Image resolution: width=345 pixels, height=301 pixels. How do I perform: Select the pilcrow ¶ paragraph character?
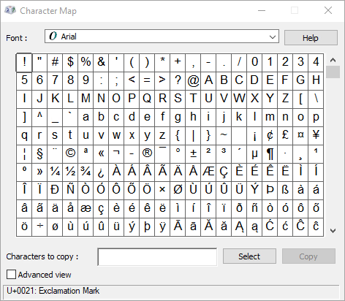coord(270,154)
